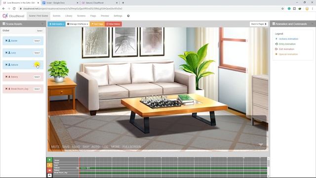Switch to the Script - Google Docs browser tab

[x=60, y=3]
